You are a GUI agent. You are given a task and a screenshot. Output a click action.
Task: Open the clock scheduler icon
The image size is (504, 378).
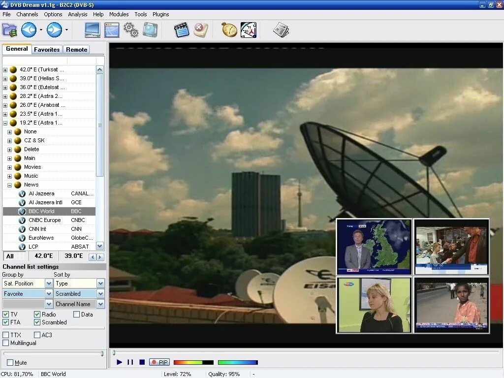tap(249, 30)
